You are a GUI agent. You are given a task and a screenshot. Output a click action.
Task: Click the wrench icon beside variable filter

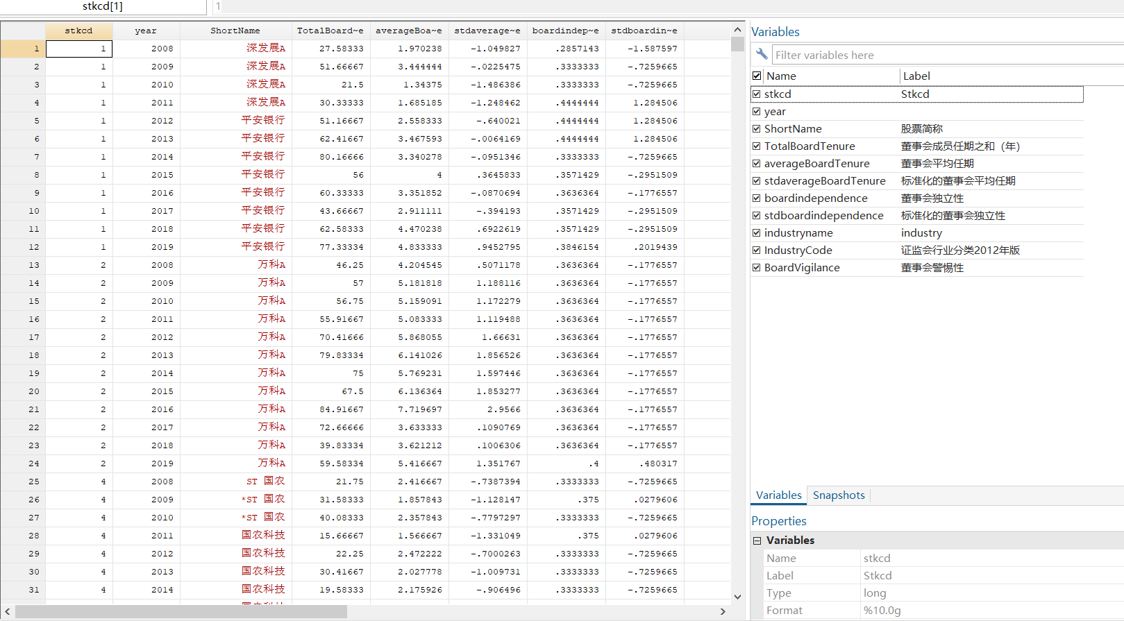click(x=762, y=54)
